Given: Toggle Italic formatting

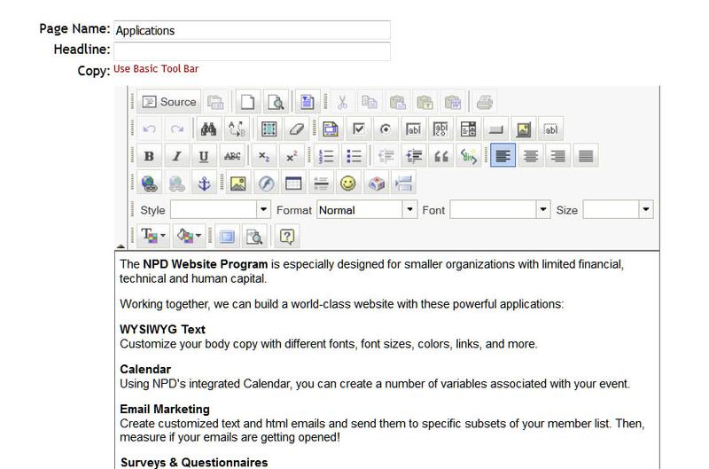Looking at the screenshot, I should (176, 156).
